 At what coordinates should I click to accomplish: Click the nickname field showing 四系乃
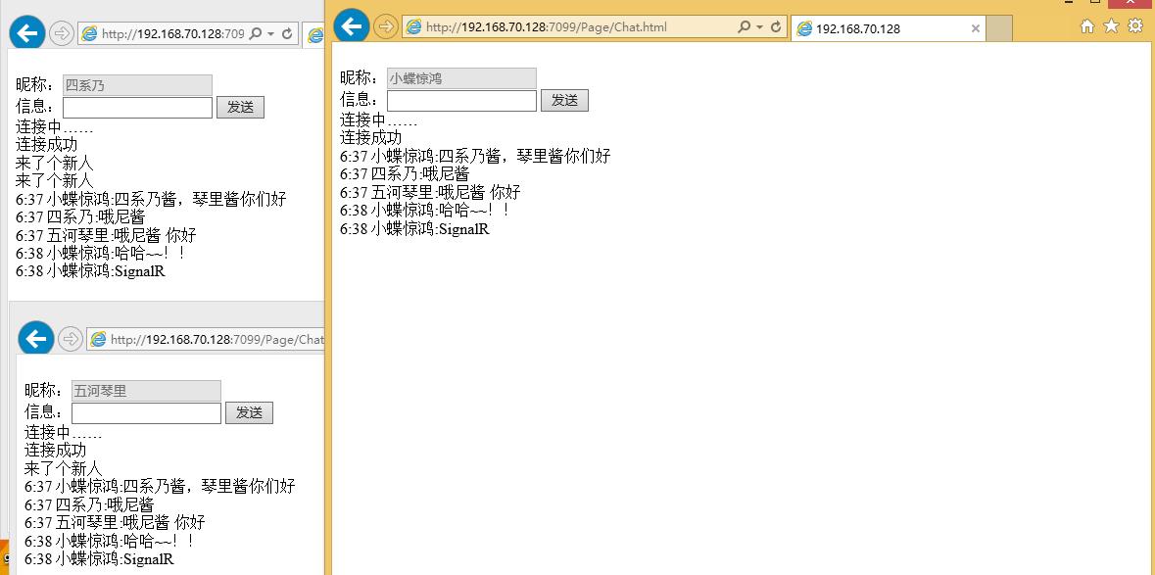pyautogui.click(x=138, y=85)
